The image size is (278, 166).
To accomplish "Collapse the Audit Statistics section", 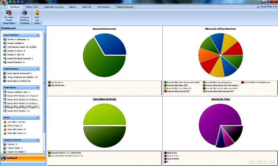I will click(38, 69).
